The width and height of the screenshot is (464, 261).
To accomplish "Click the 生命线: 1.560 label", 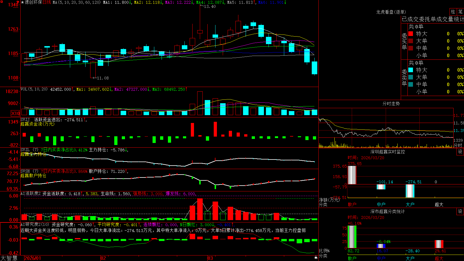I will coord(115,194).
